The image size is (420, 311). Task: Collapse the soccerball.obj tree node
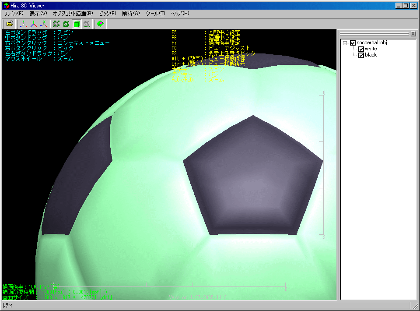345,43
